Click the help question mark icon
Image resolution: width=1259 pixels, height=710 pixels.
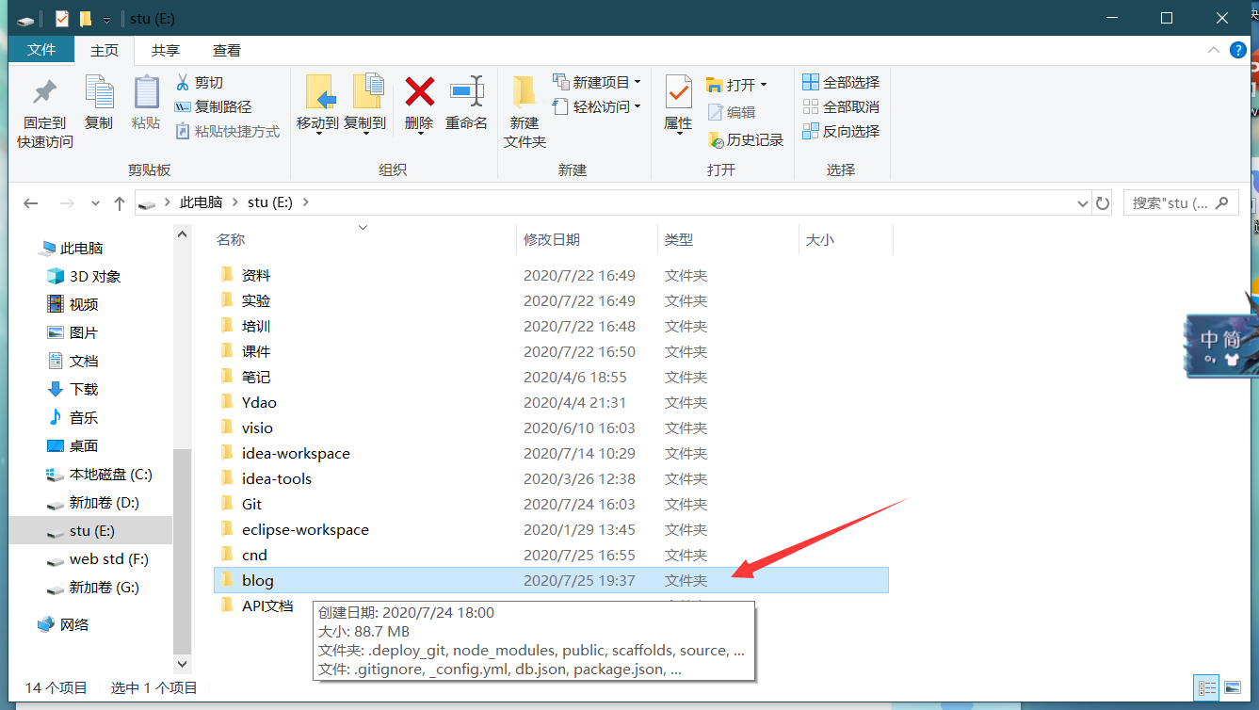tap(1238, 50)
